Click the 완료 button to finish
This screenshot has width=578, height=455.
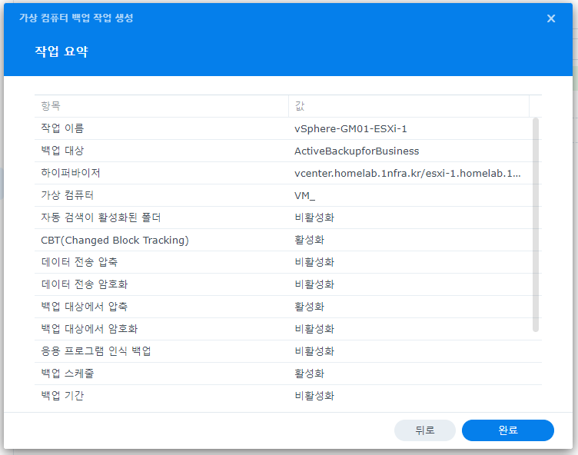507,430
